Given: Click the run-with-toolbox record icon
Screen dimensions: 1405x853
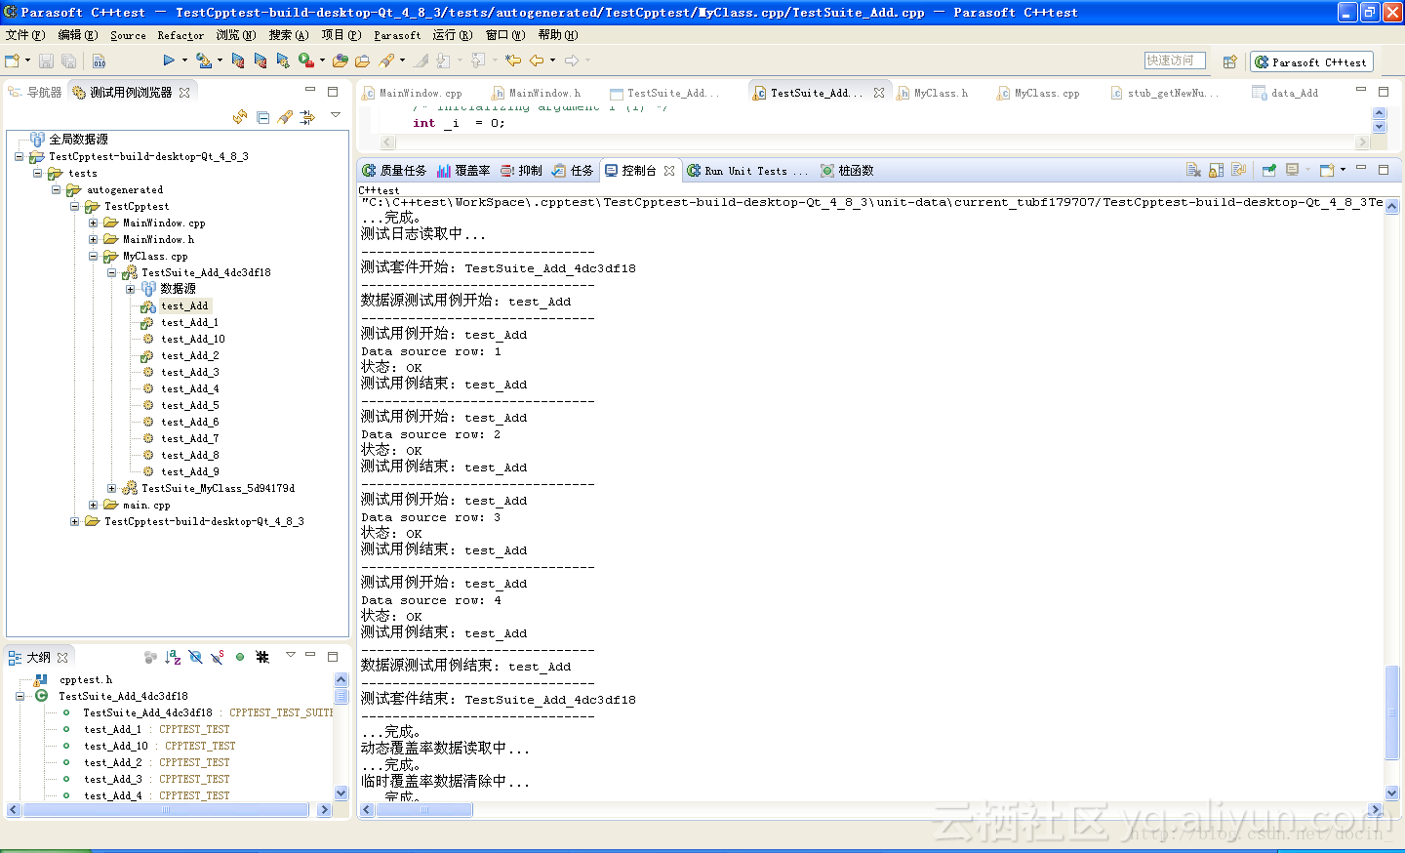Looking at the screenshot, I should pos(306,61).
